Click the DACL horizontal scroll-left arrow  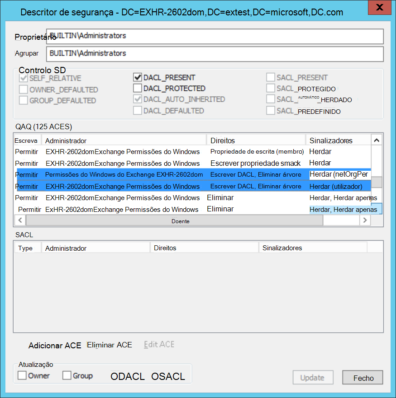click(x=20, y=220)
